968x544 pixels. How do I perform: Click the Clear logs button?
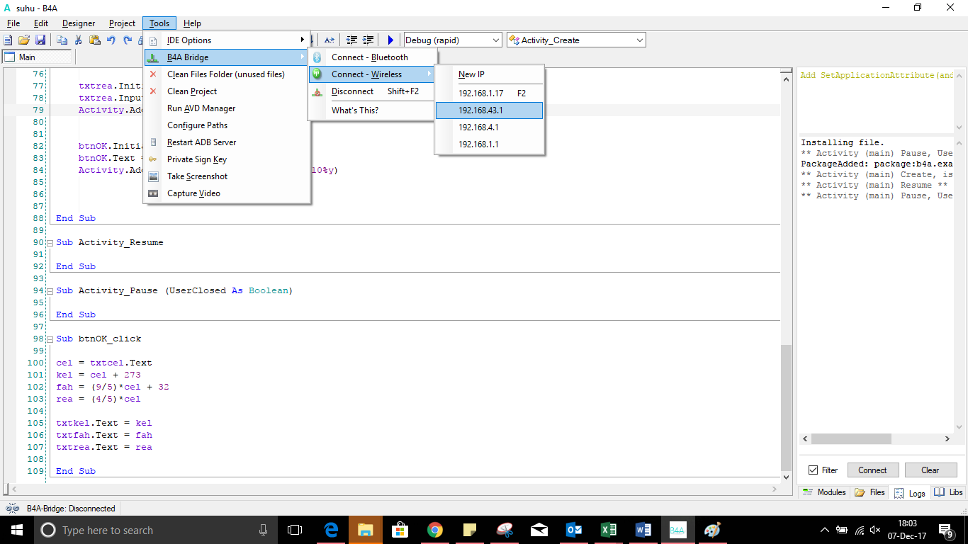(x=930, y=470)
